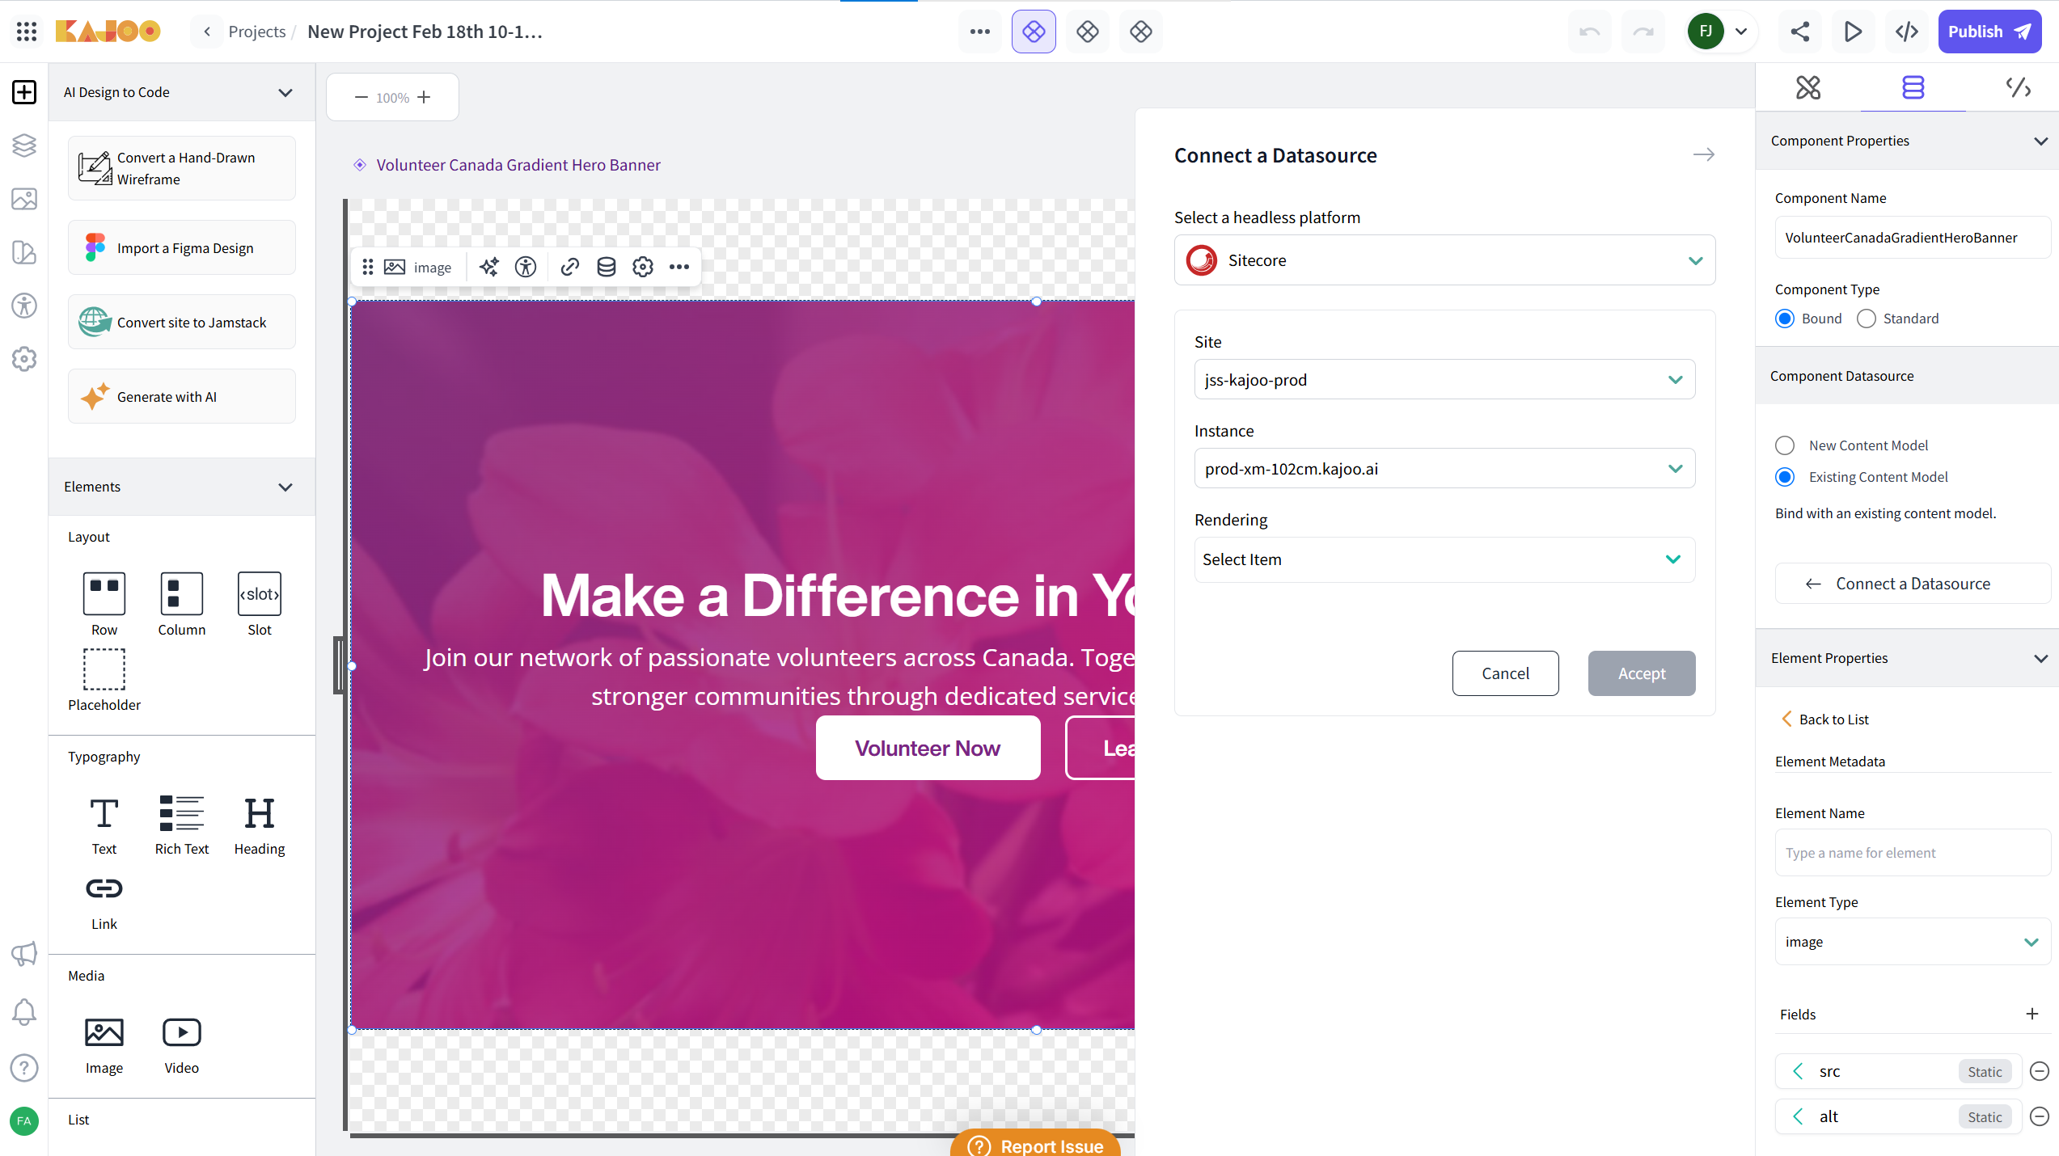
Task: Collapse the Elements section
Action: pyautogui.click(x=285, y=487)
